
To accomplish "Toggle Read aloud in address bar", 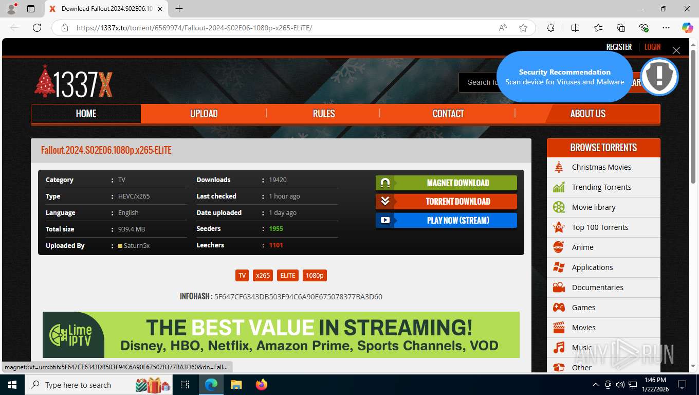I will tap(503, 28).
